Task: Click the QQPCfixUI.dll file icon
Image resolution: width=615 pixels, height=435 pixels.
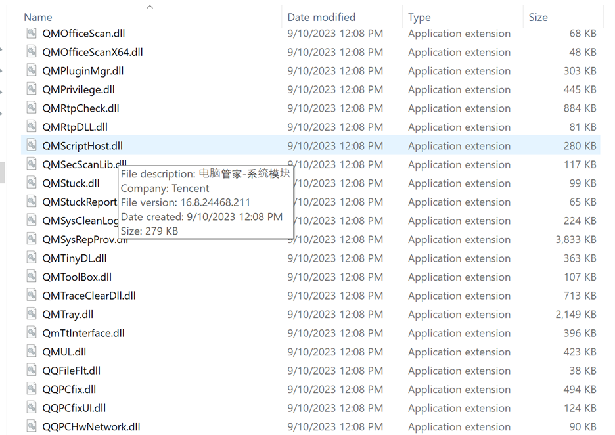Action: [x=32, y=407]
